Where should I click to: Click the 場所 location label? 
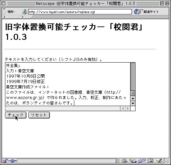[11, 12]
